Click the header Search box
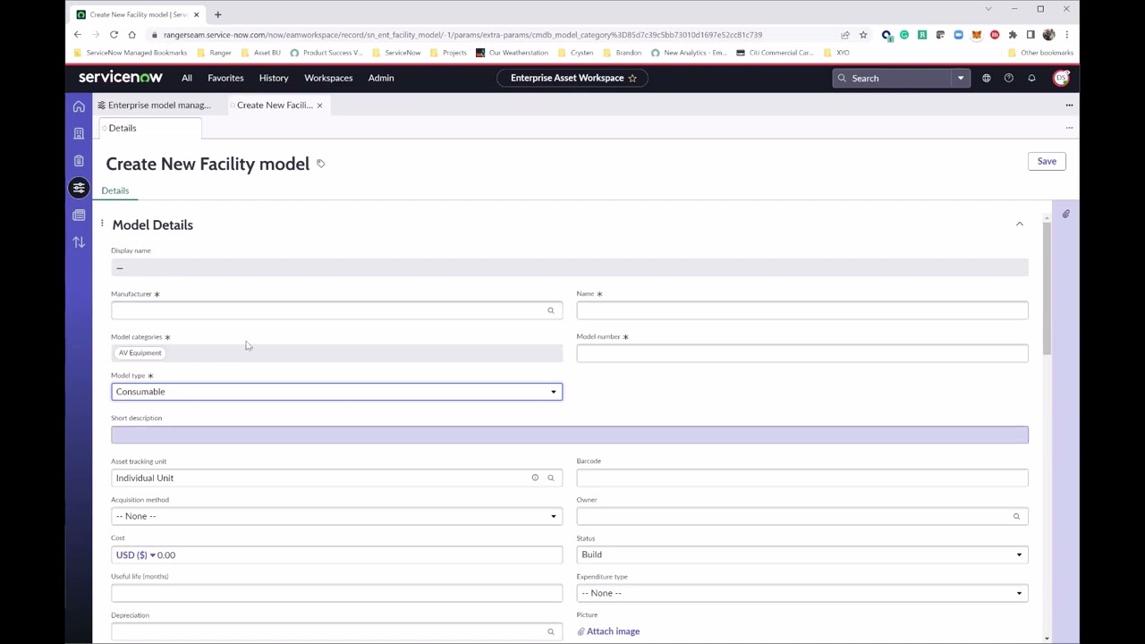This screenshot has height=644, width=1145. [894, 78]
